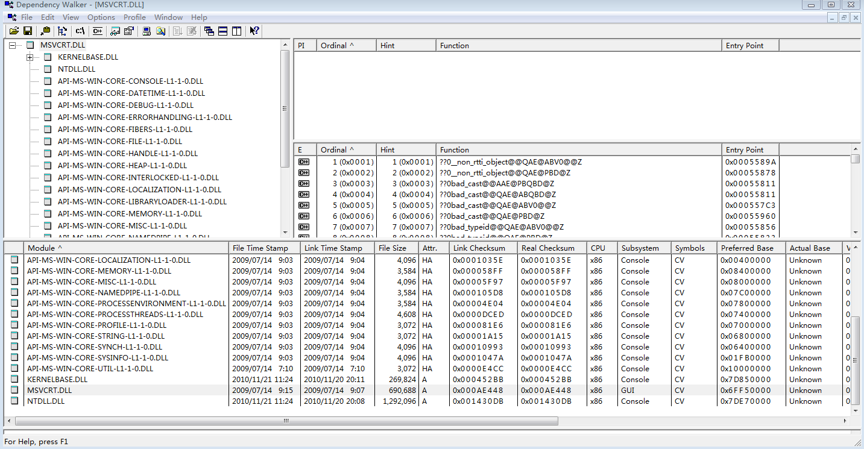Screen dimensions: 864x449
Task: Collapse the MSVCRT.DLL root tree node
Action: (x=12, y=45)
